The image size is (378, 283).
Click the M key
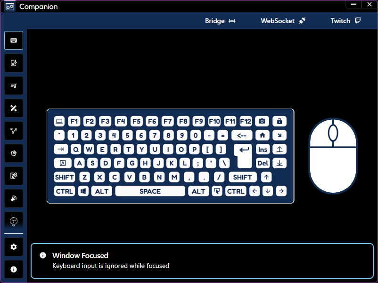click(x=174, y=177)
